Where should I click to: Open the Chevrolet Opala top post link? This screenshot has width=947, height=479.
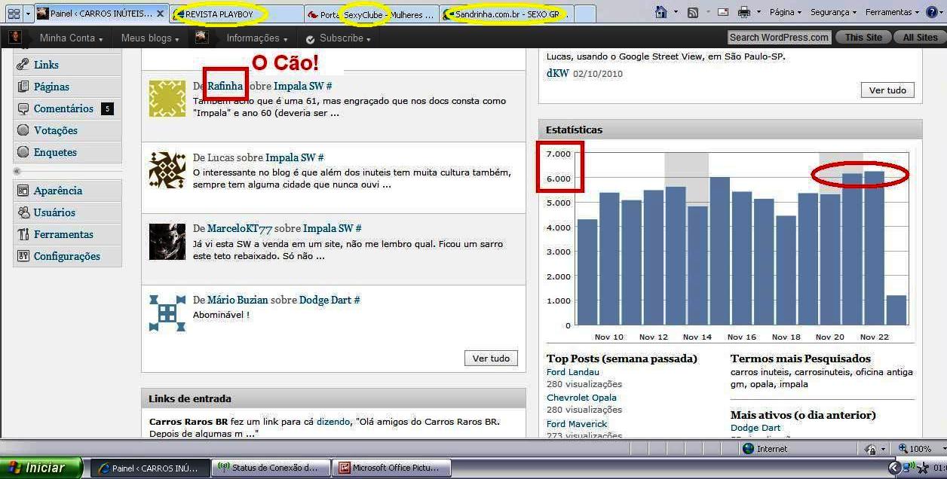581,398
